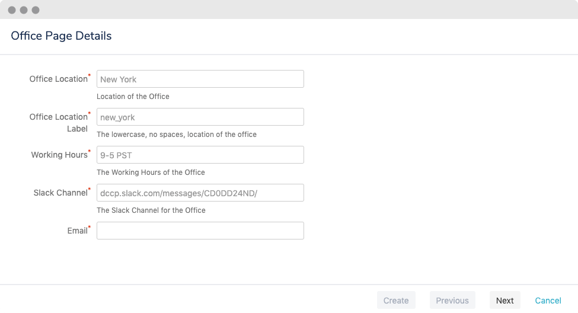578x313 pixels.
Task: Cancel the Office Page form
Action: (548, 301)
